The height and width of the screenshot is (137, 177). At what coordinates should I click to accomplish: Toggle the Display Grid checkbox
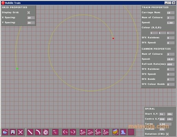click(x=29, y=13)
